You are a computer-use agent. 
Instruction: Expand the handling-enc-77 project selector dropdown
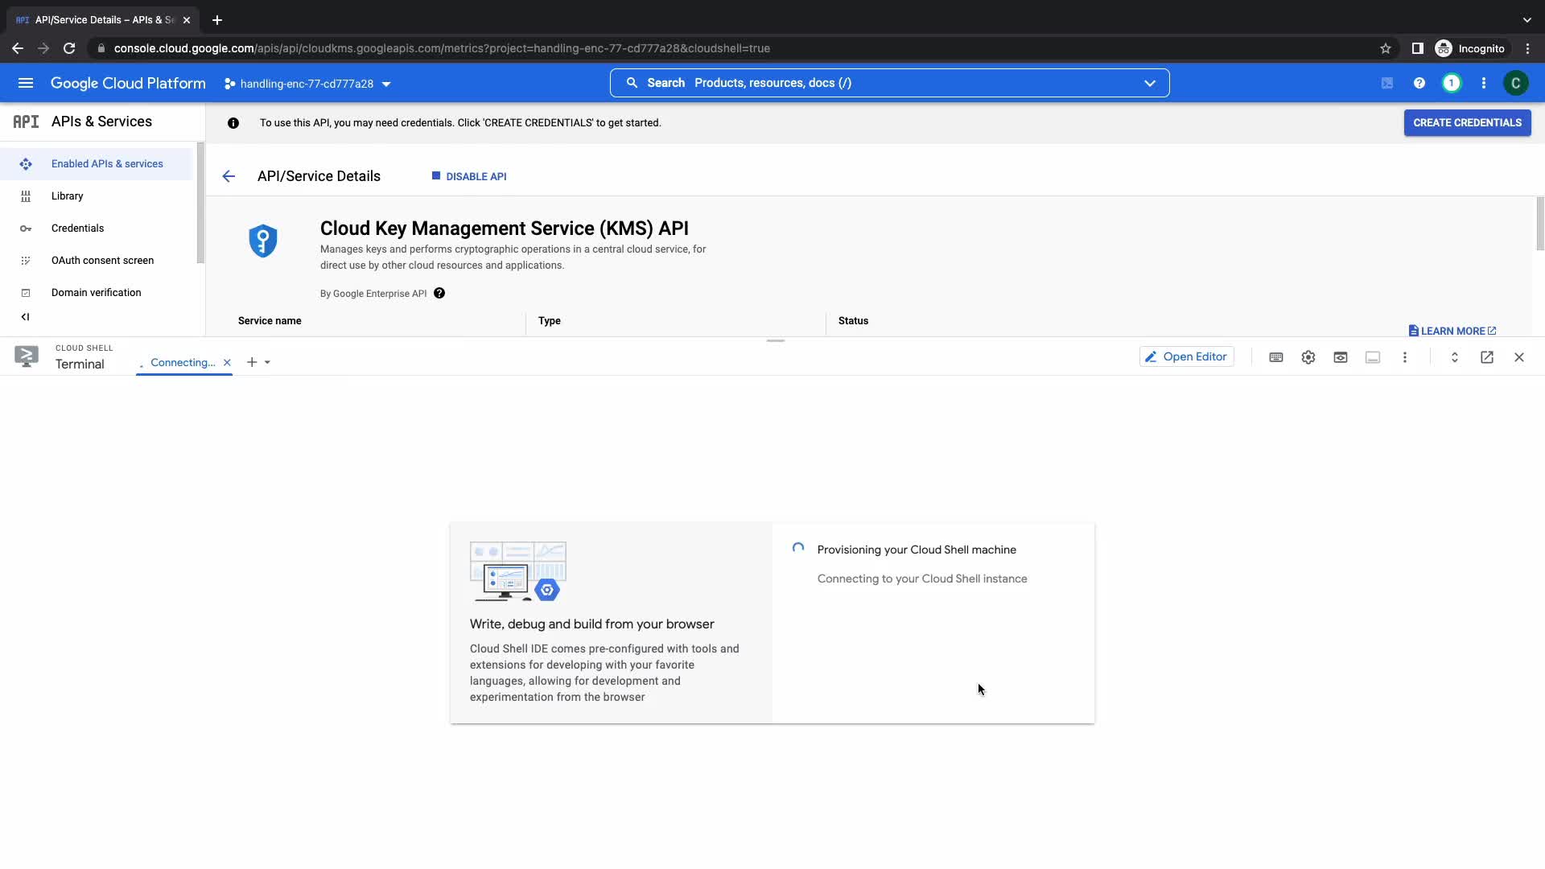(307, 84)
